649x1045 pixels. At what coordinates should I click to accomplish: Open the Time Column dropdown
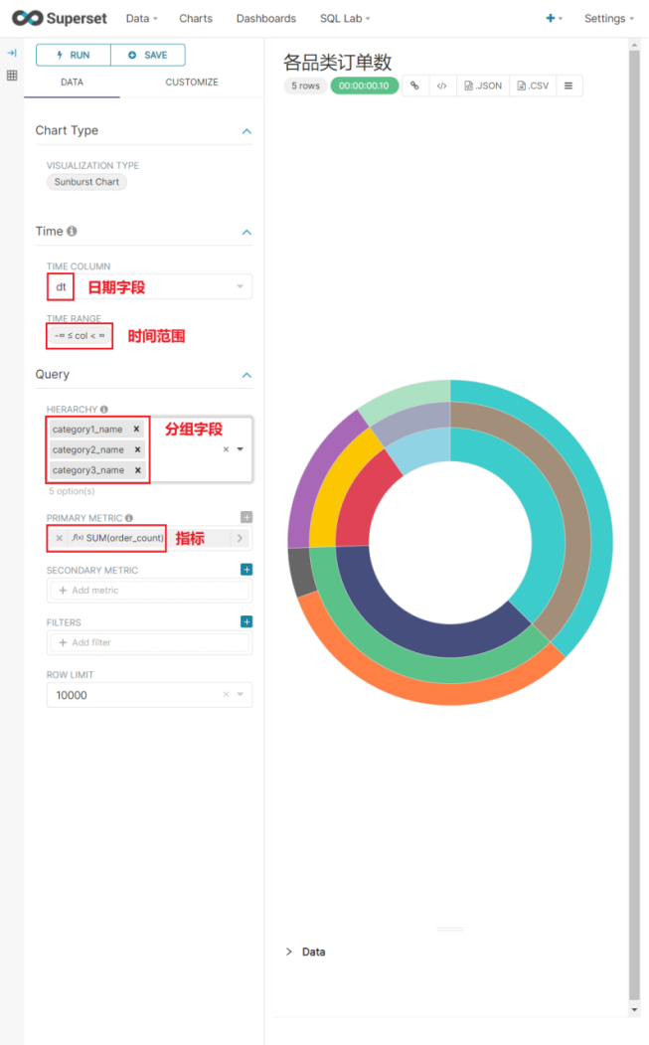[x=240, y=286]
